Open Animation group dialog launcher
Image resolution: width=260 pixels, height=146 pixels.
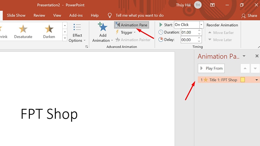(86, 47)
